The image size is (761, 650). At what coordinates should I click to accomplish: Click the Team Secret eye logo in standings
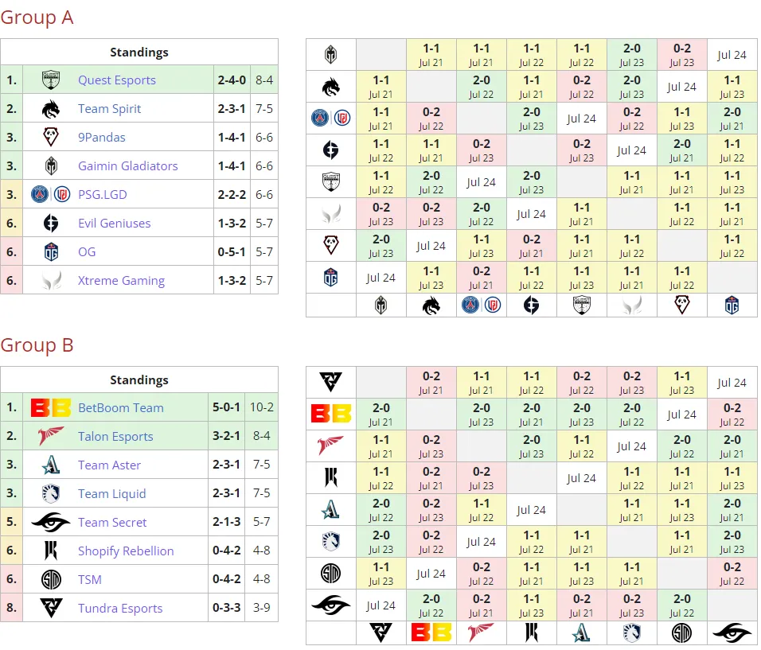click(x=51, y=523)
